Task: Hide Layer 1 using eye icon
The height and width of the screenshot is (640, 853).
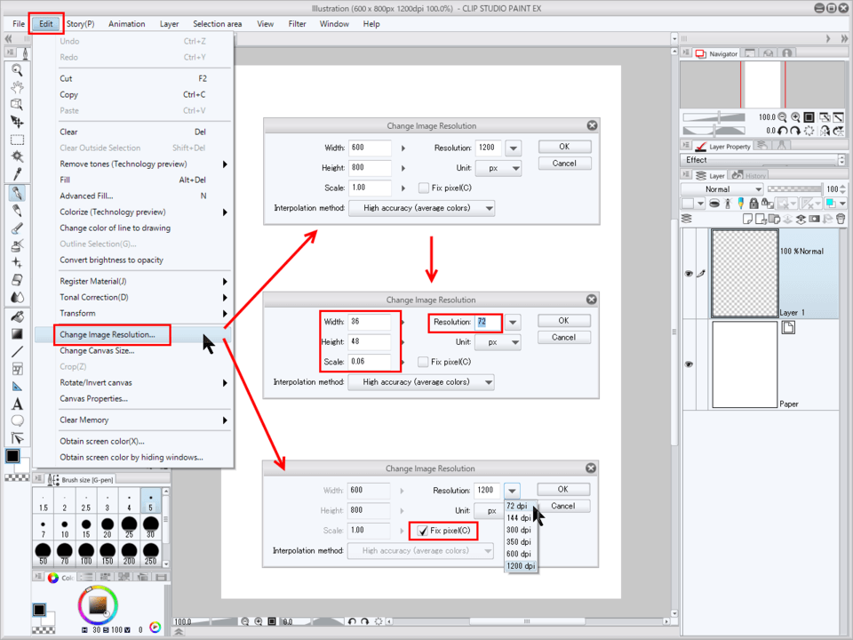Action: tap(688, 274)
